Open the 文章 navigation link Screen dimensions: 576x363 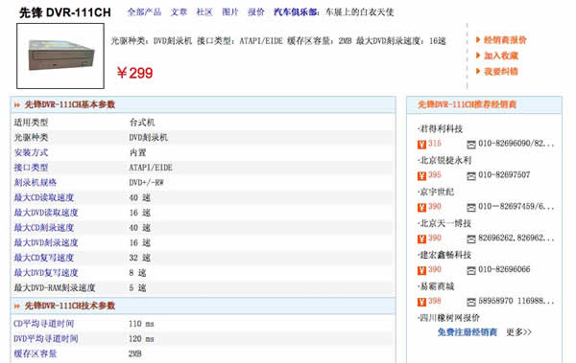(179, 12)
